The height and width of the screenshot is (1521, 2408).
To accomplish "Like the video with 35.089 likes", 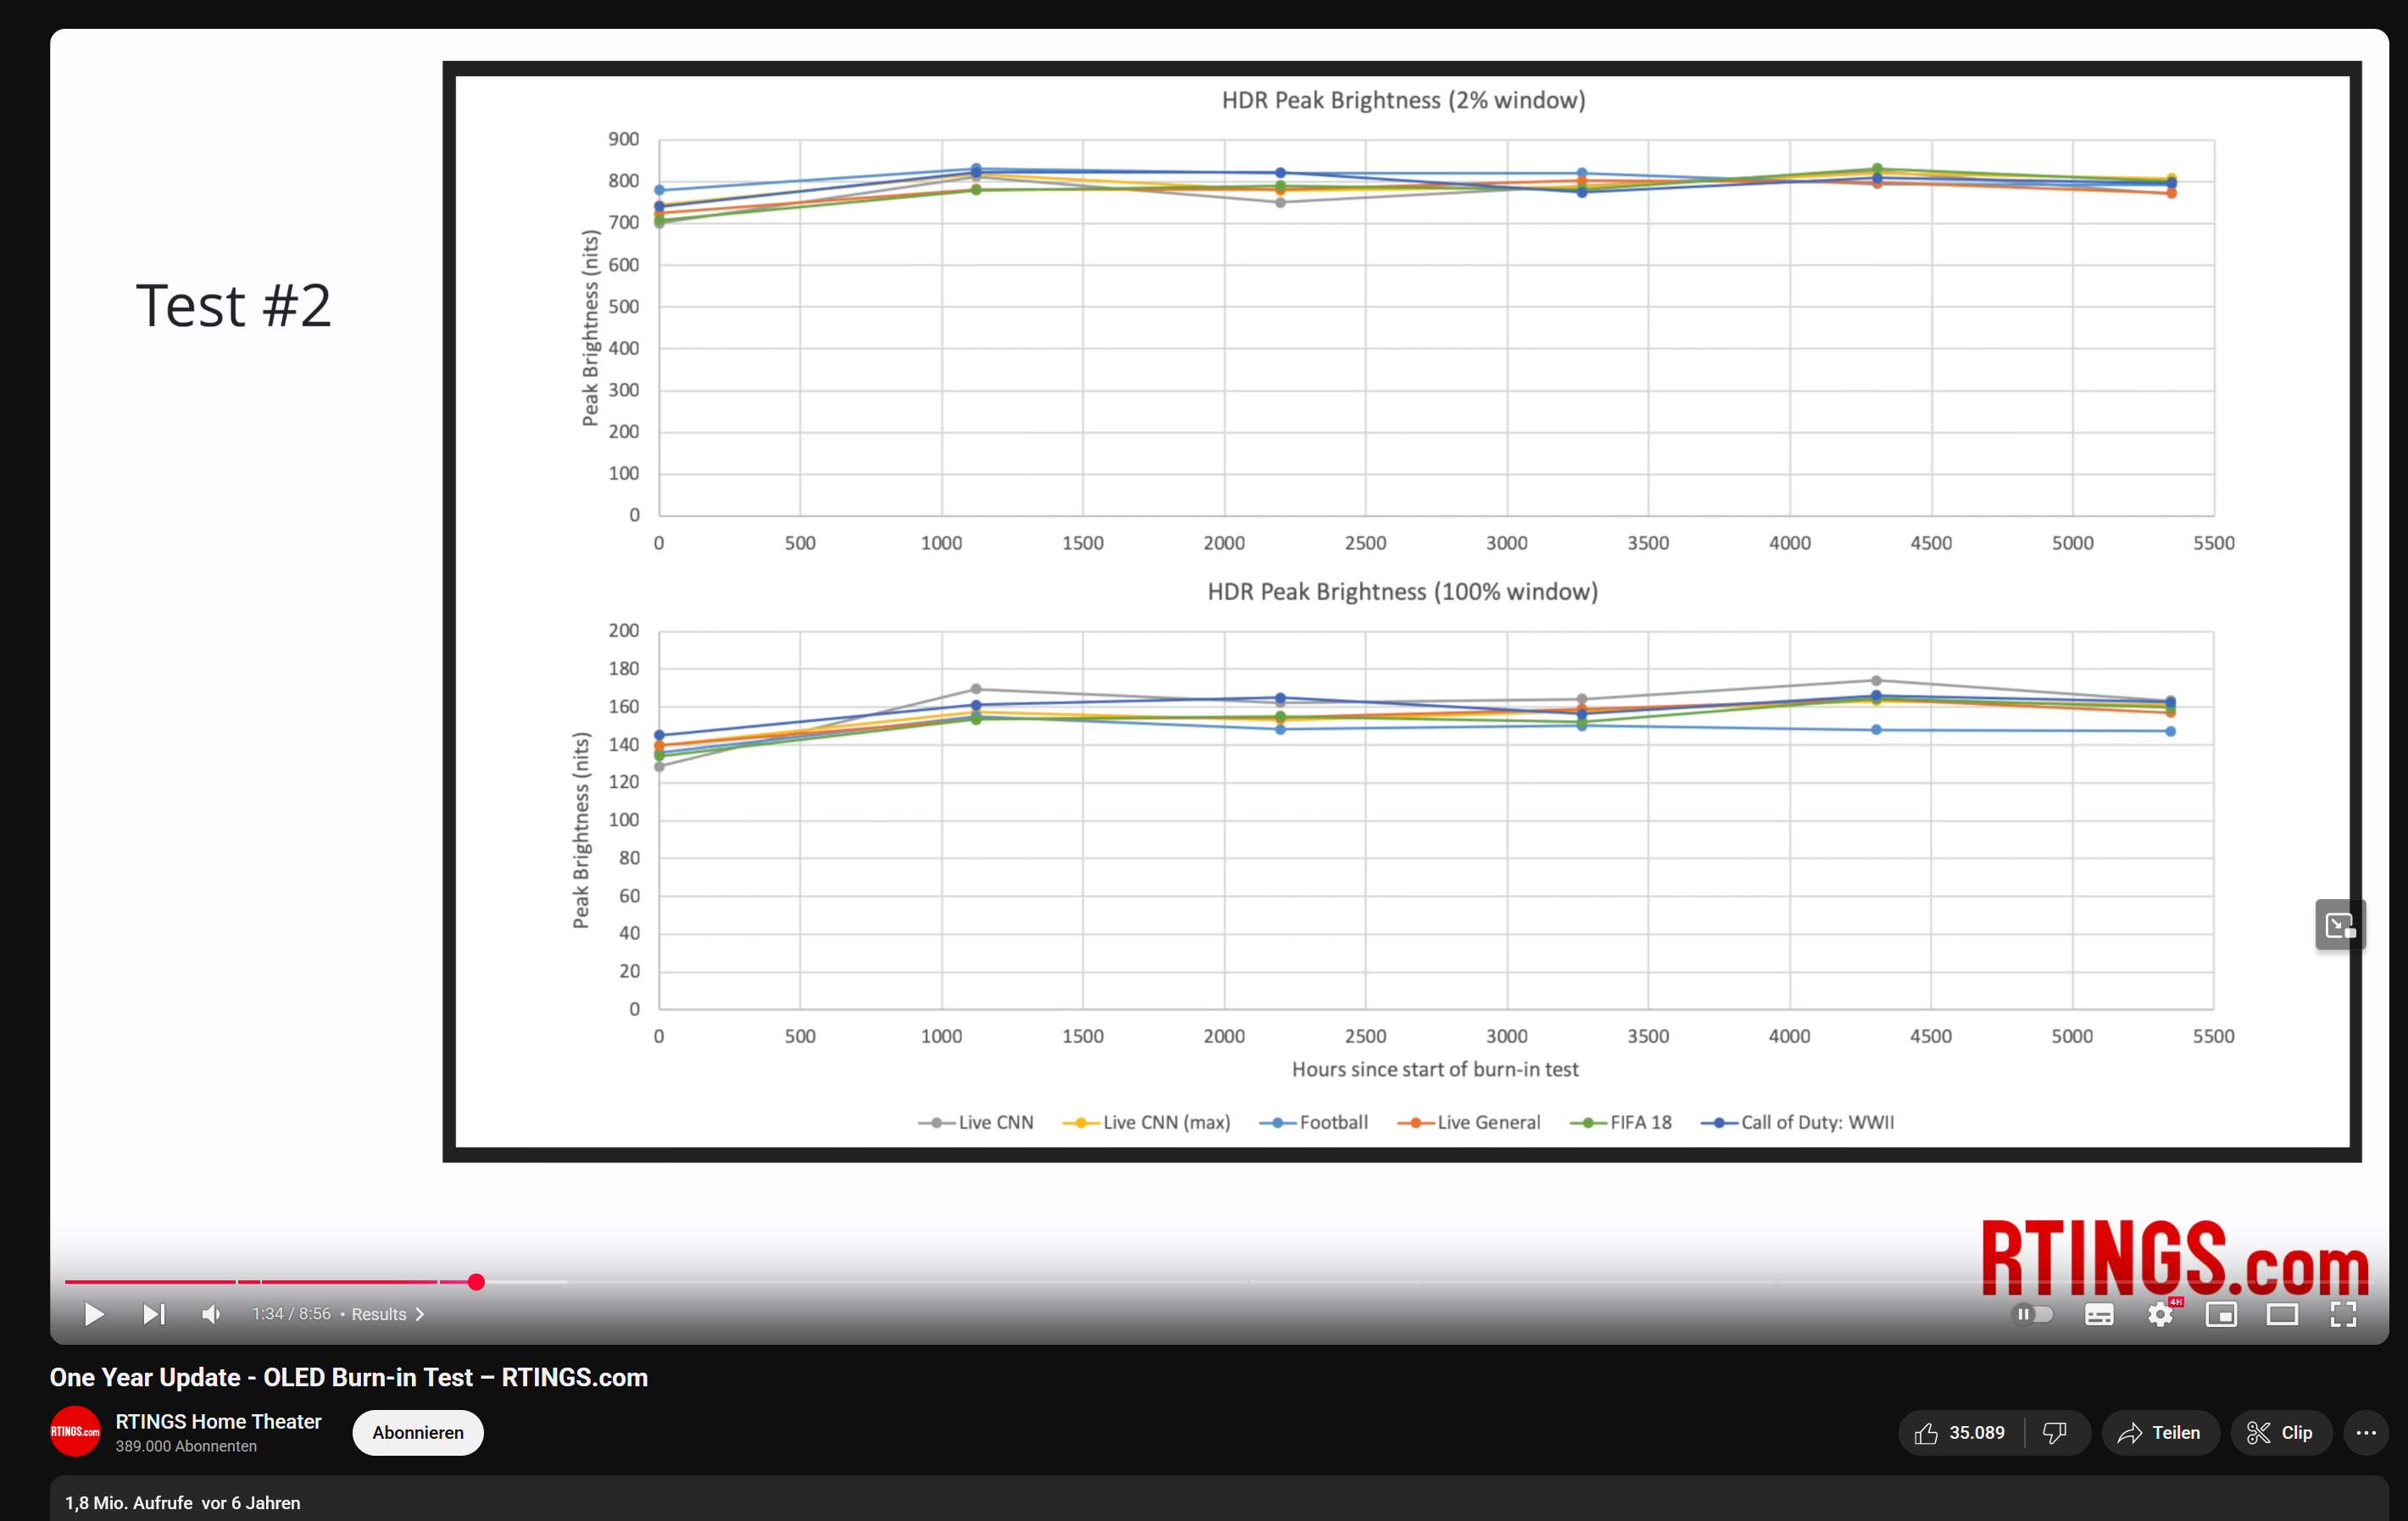I will click(1960, 1433).
